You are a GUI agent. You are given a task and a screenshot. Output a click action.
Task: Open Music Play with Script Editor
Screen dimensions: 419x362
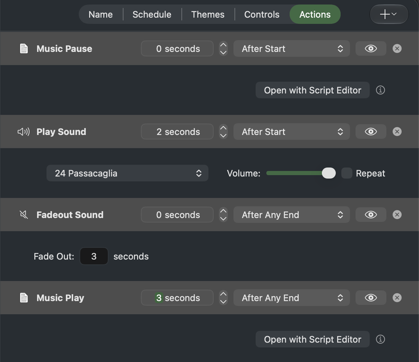313,339
